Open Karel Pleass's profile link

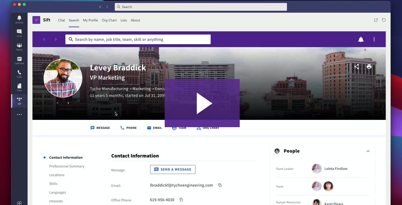coord(334,204)
